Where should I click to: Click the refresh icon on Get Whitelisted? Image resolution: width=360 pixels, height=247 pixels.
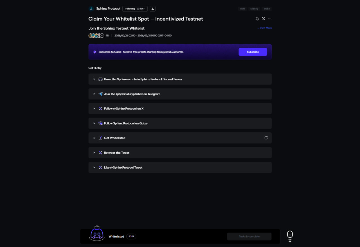pos(266,138)
